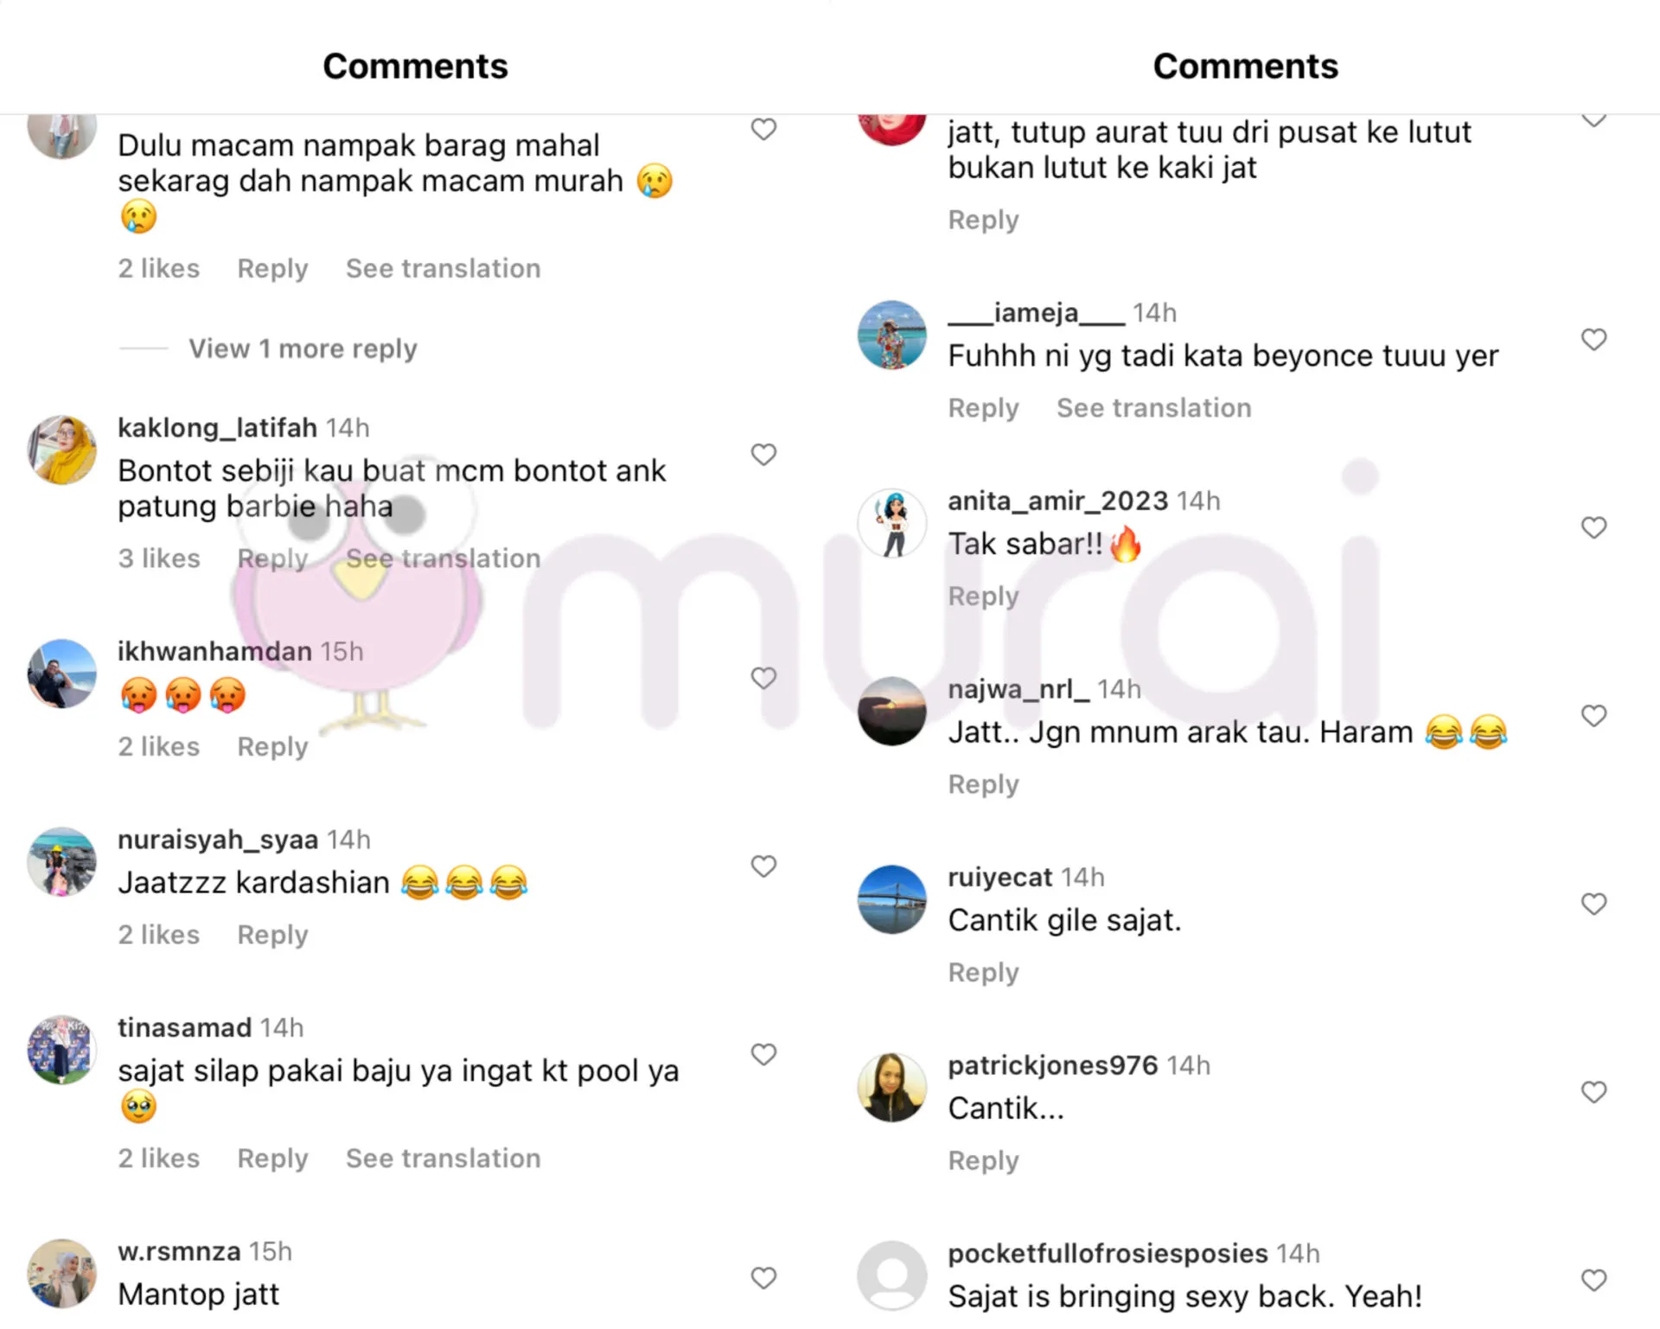Like kaklong_latifah's comment with the heart icon
Image resolution: width=1660 pixels, height=1329 pixels.
763,454
